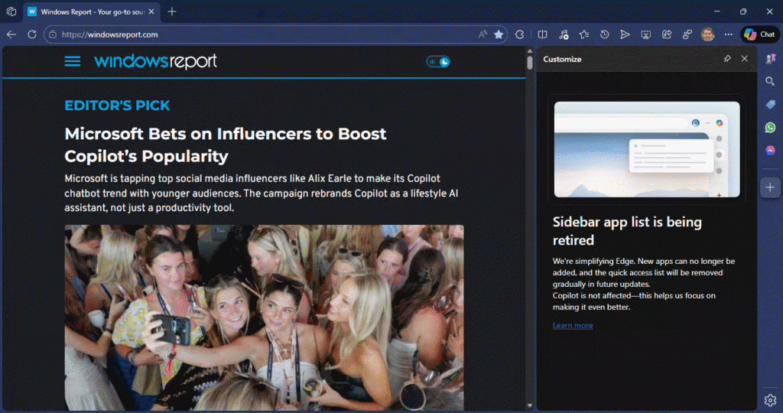Open browser Extensions puzzle icon
The height and width of the screenshot is (413, 783).
pos(521,34)
